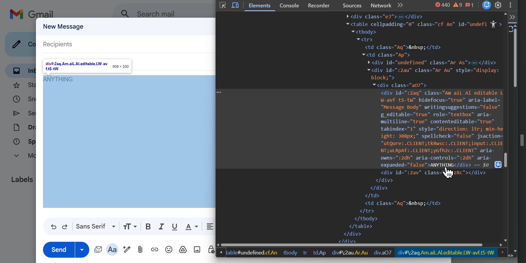
Task: Collapse the tbody node
Action: (x=353, y=32)
